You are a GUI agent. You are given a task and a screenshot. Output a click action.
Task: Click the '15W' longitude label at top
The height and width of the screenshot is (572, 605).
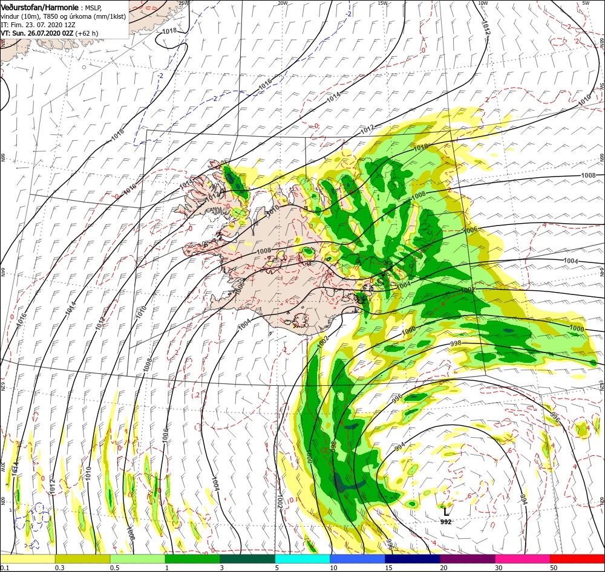383,2
